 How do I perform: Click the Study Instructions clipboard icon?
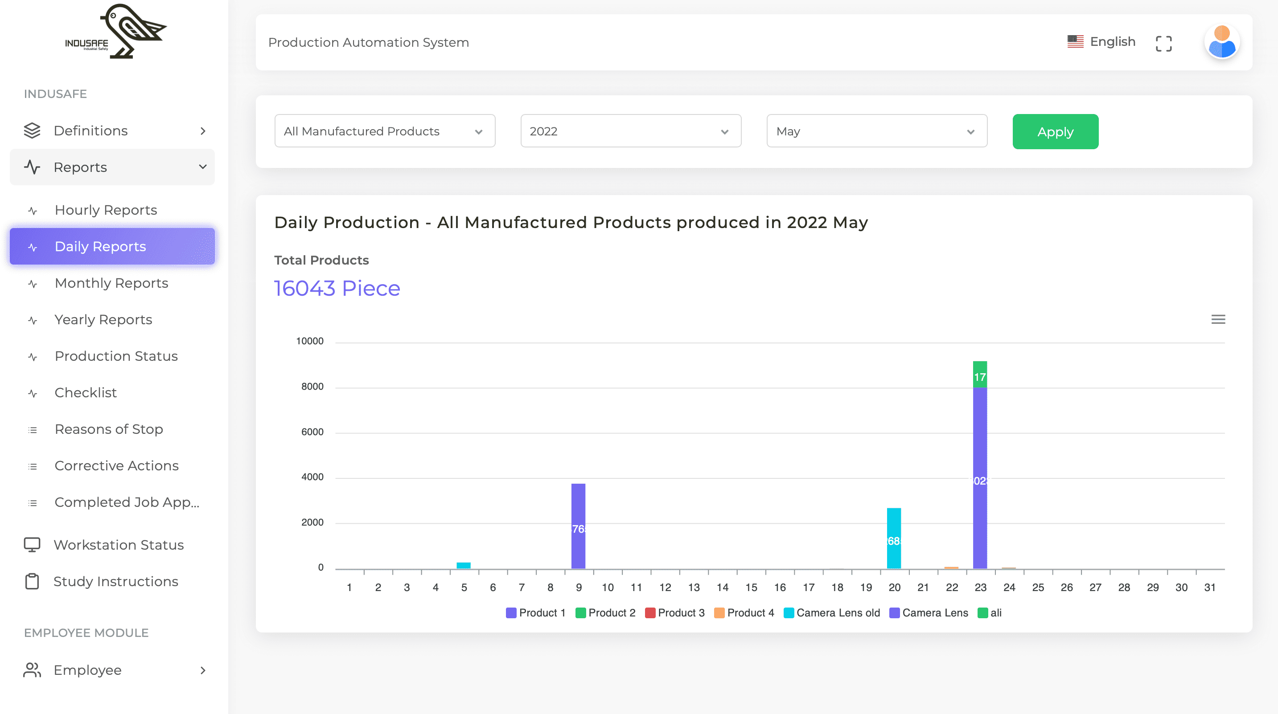[32, 581]
